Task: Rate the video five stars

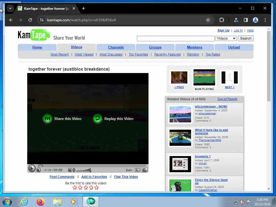Action: pos(96,188)
